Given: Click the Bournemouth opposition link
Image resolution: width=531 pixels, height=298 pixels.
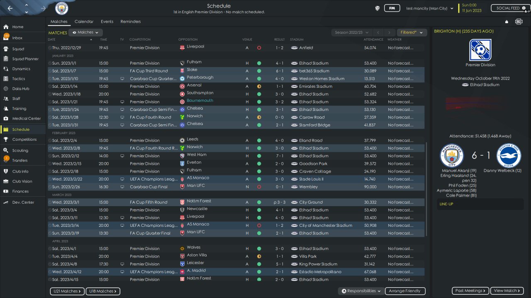Looking at the screenshot, I should click(200, 101).
